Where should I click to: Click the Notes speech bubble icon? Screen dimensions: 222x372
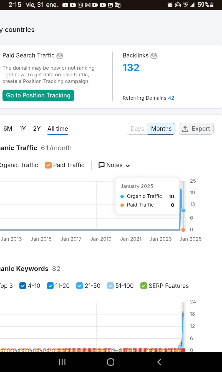(102, 165)
